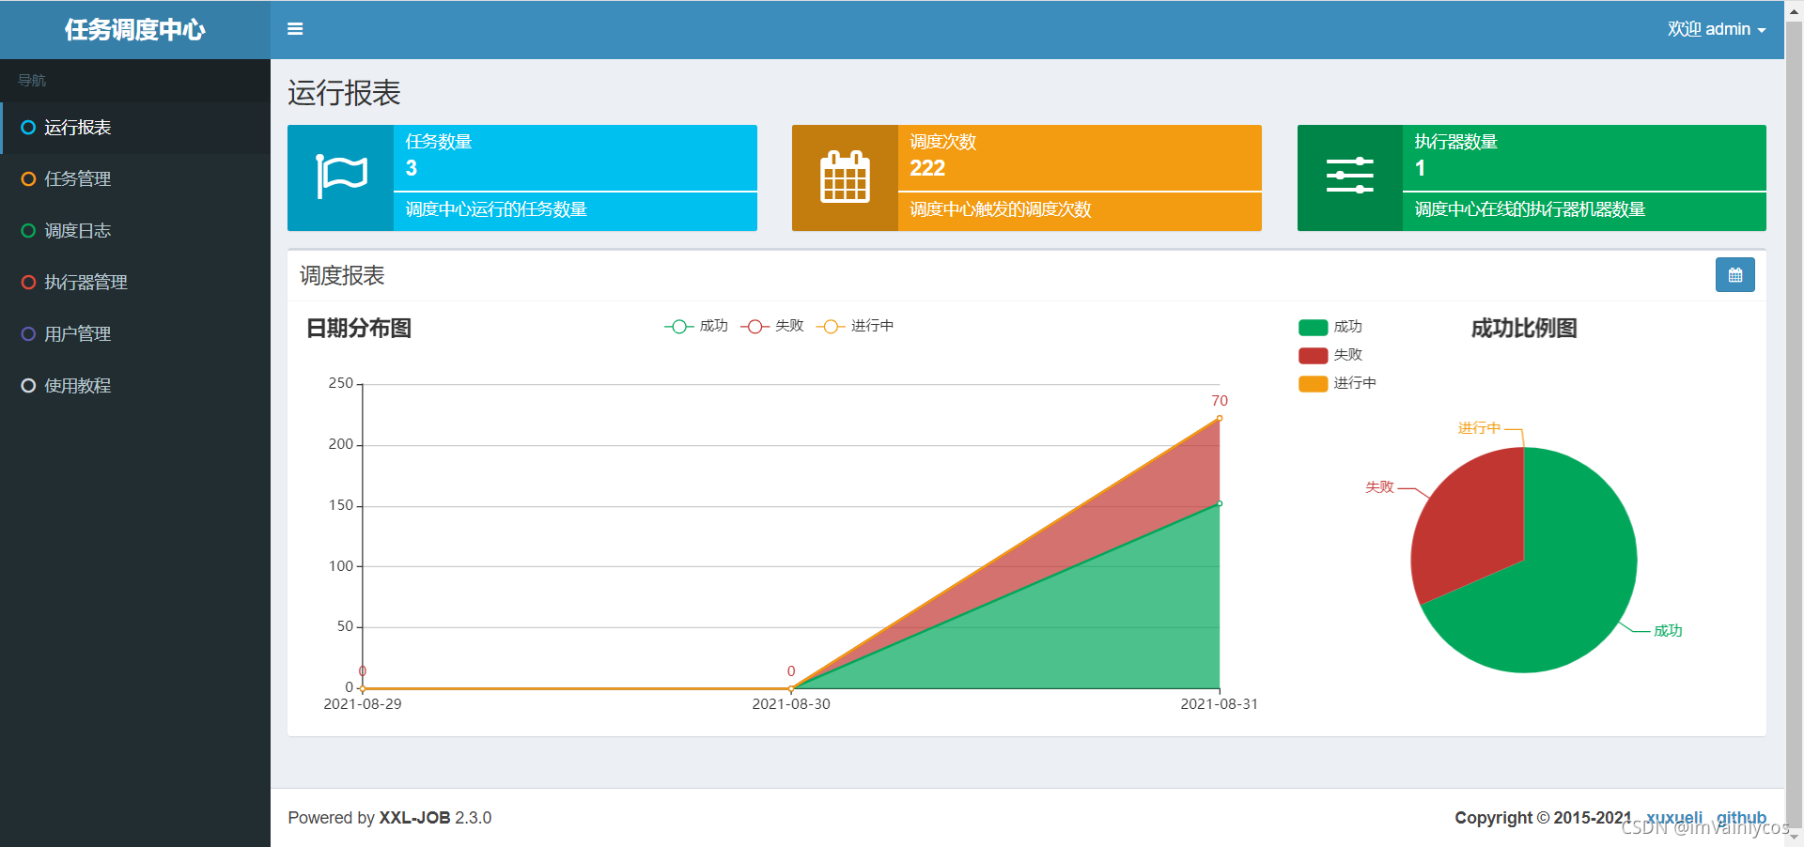Click the 调度次数 value 222
The image size is (1804, 847).
click(x=927, y=168)
